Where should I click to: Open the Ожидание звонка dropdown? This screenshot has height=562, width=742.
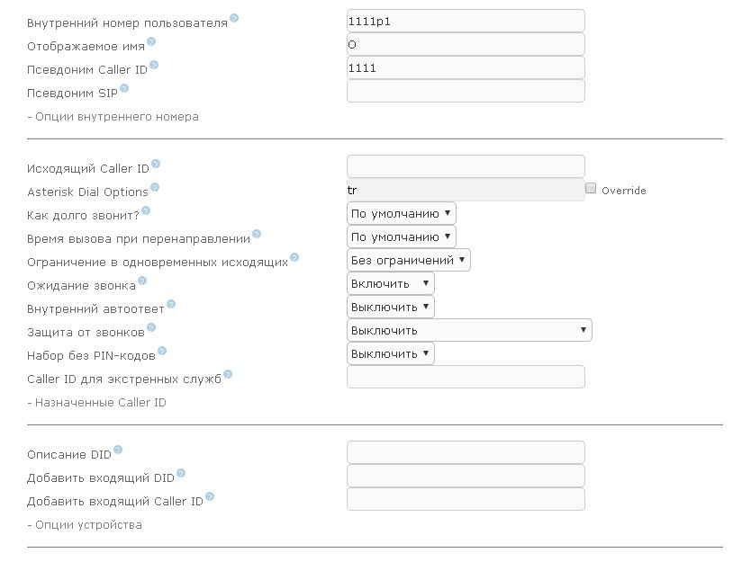[391, 283]
